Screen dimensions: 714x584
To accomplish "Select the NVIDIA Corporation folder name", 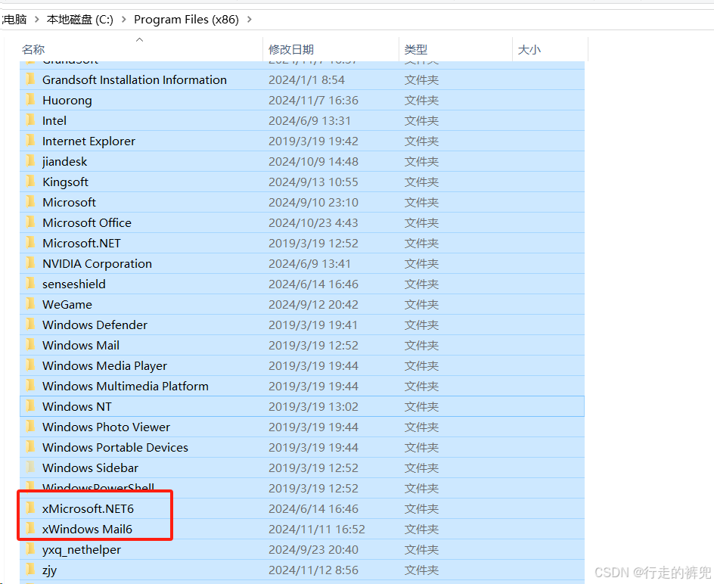I will (97, 264).
